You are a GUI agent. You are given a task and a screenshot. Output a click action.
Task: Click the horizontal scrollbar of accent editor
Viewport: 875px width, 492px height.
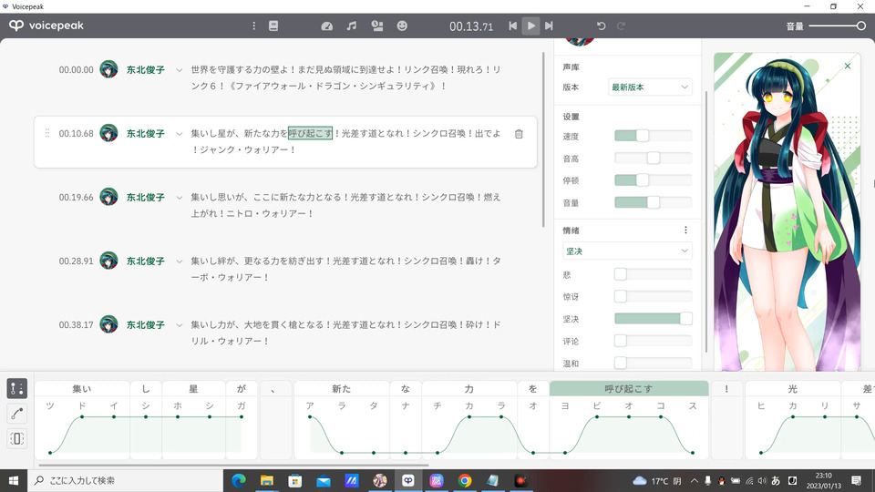coord(233,465)
